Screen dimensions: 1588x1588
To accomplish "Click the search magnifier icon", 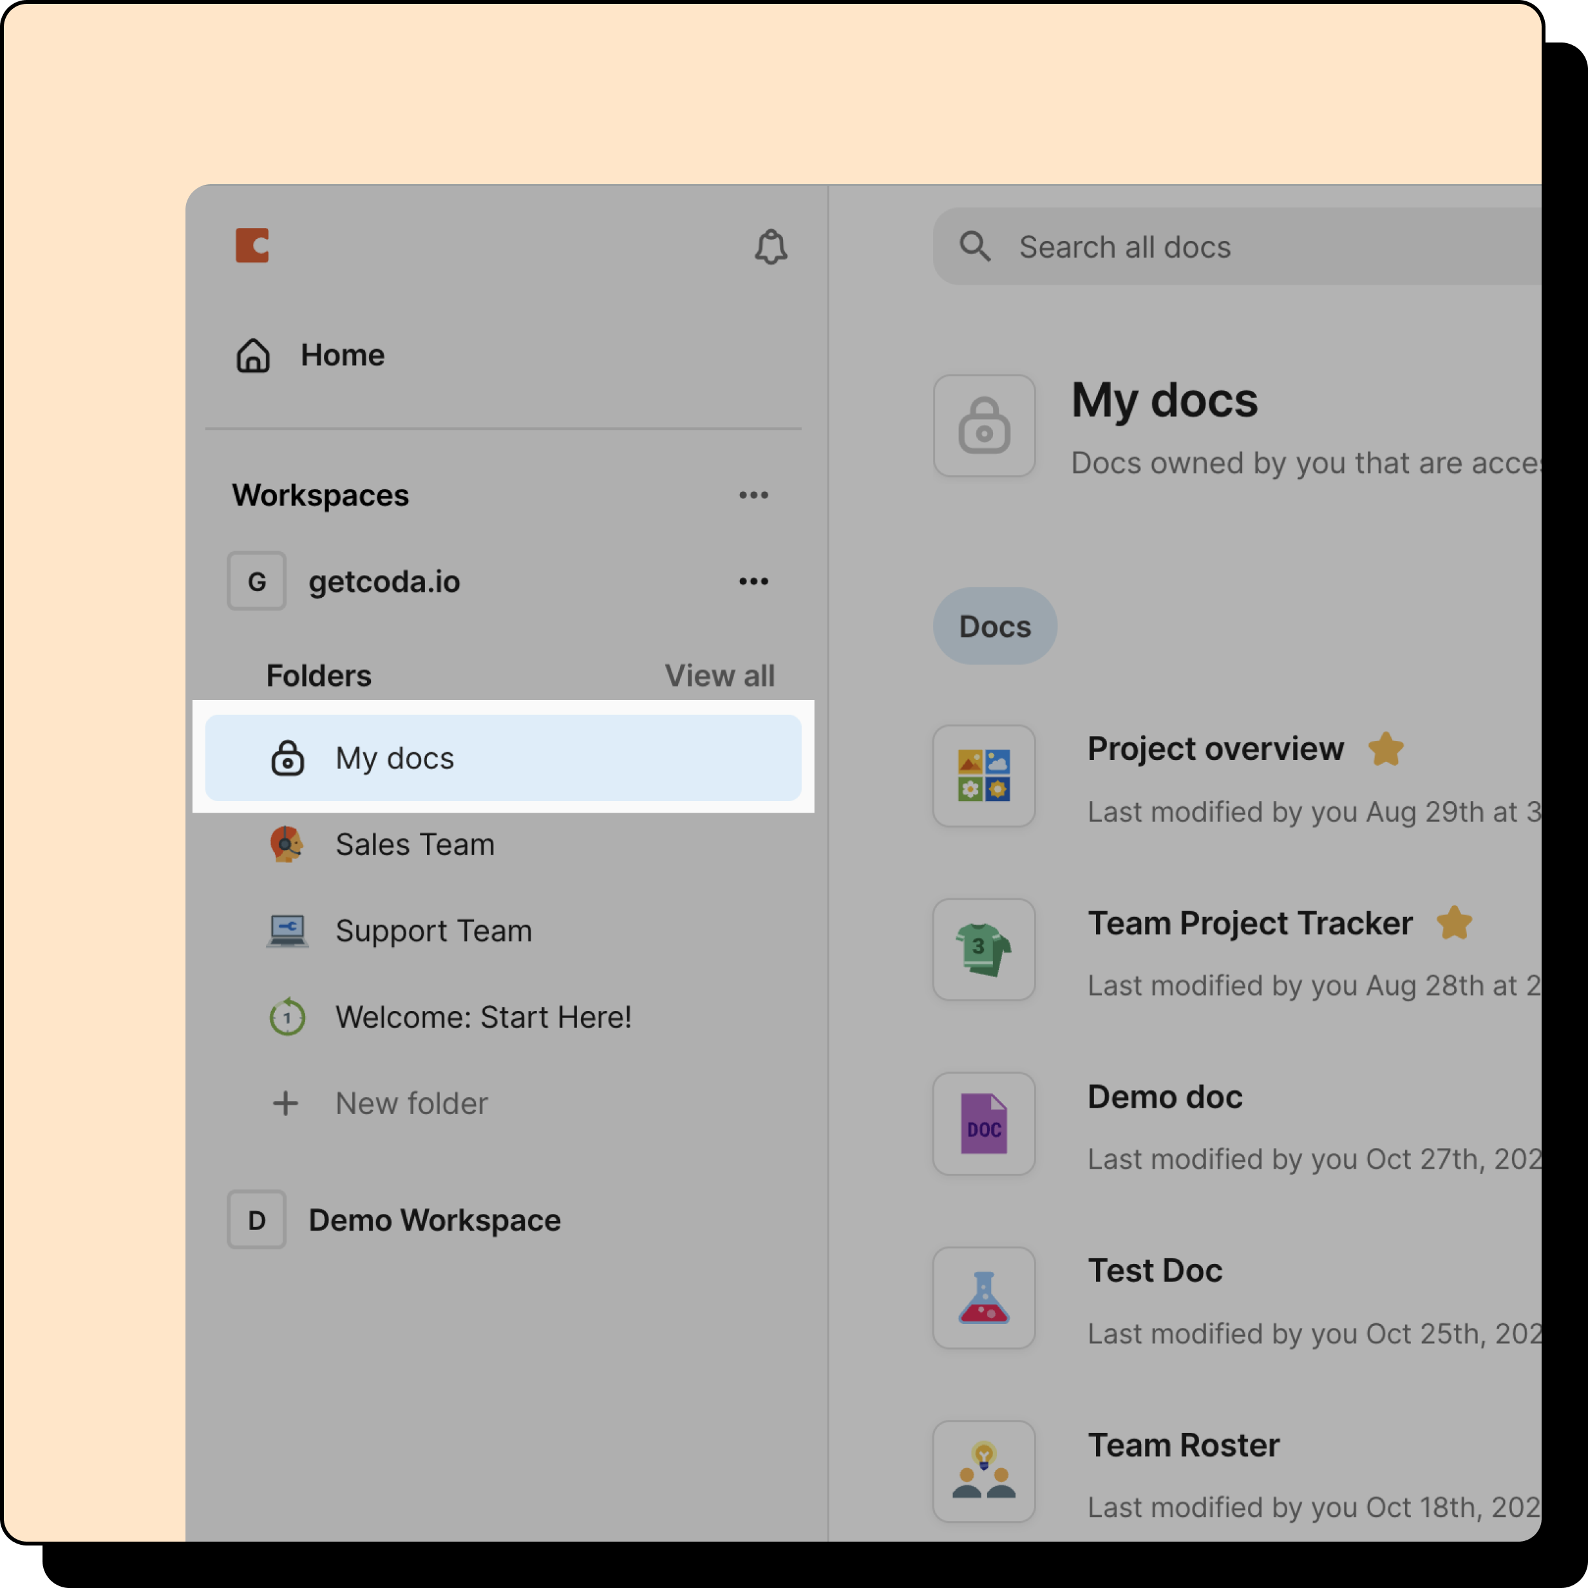I will 975,247.
